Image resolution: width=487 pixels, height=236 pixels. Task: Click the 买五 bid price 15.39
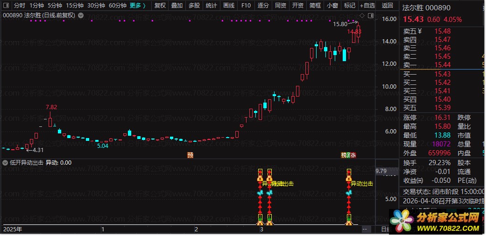pos(443,108)
